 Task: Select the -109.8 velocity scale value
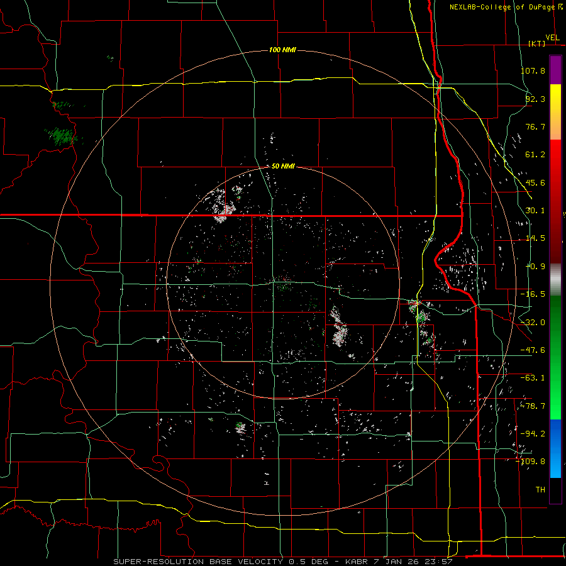pos(531,462)
